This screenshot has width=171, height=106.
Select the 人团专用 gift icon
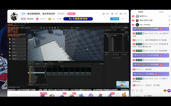(43, 95)
